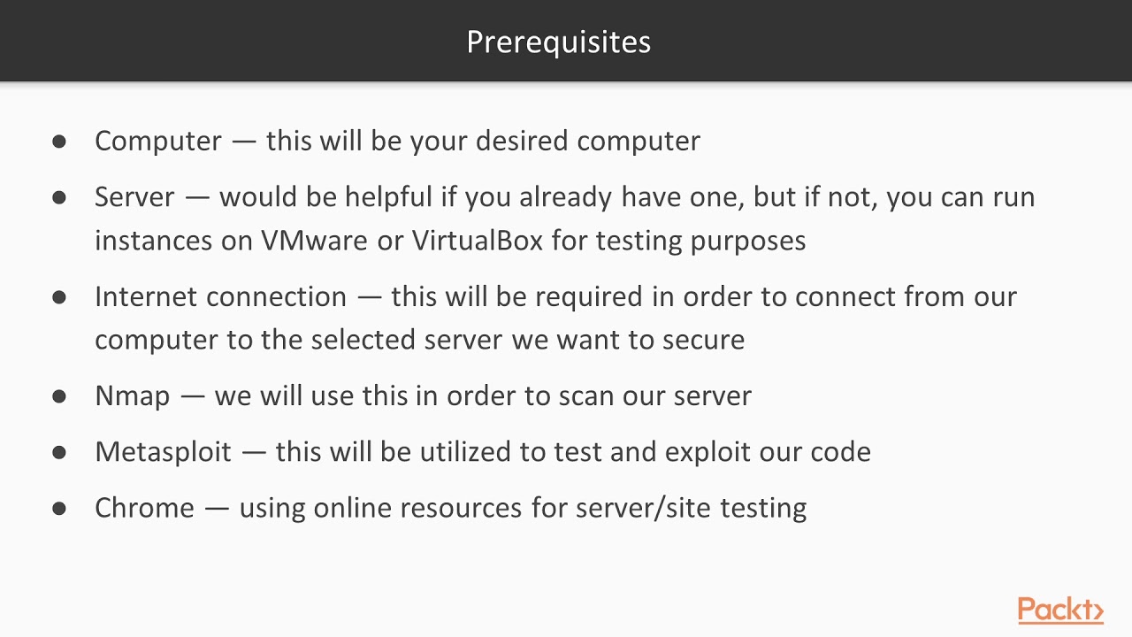Click the bullet point beside Server

(x=59, y=196)
